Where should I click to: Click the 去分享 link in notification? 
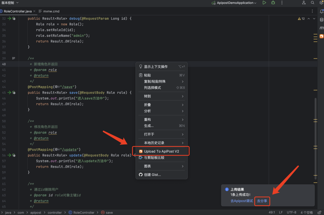tap(262, 201)
